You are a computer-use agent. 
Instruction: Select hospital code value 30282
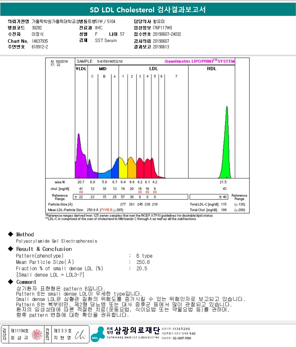pyautogui.click(x=37, y=28)
